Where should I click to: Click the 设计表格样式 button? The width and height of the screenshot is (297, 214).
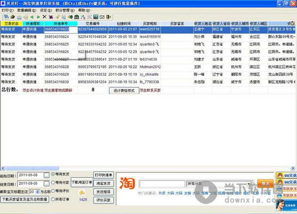click(x=124, y=91)
